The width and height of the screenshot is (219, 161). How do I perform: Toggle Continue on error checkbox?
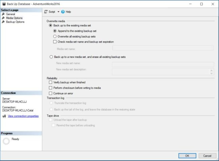pos(50,93)
